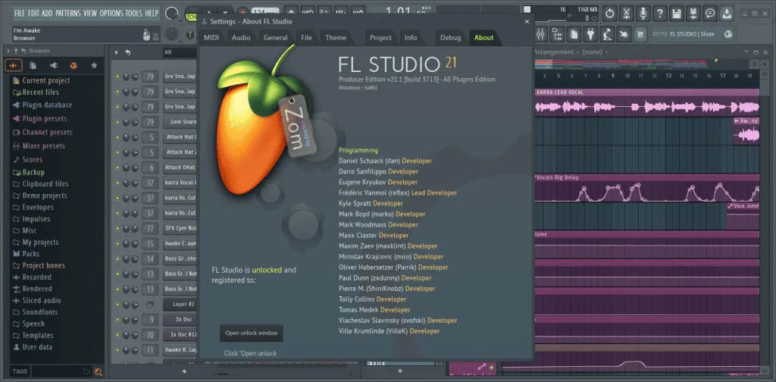Click the Browser re-read undo arrow icon
776x382 pixels.
click(23, 51)
